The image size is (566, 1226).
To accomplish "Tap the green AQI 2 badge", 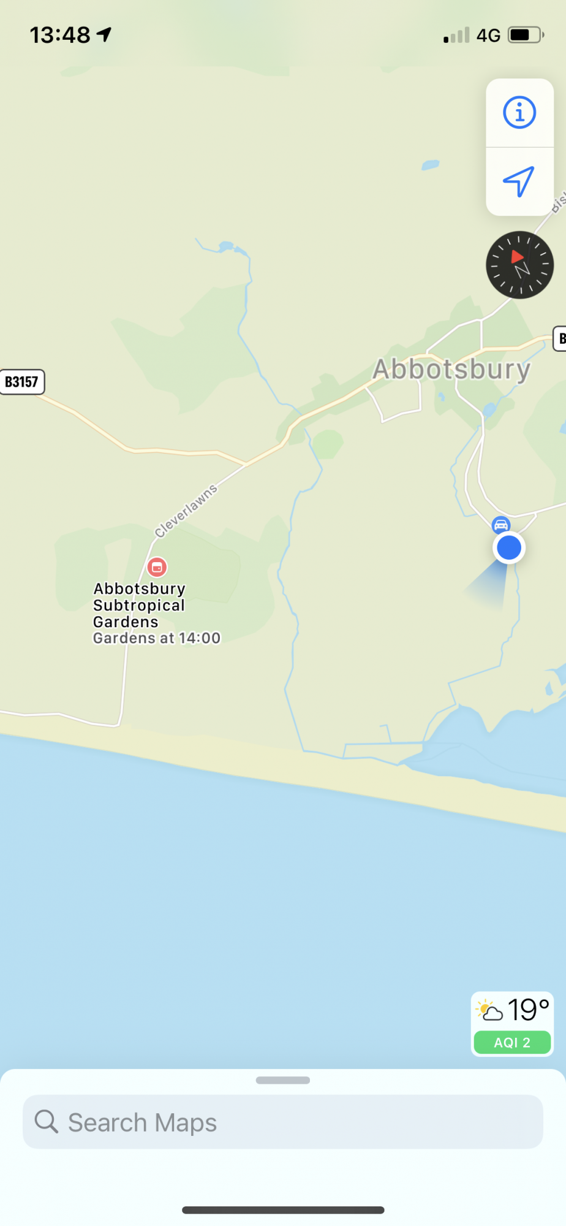I will tap(513, 1042).
